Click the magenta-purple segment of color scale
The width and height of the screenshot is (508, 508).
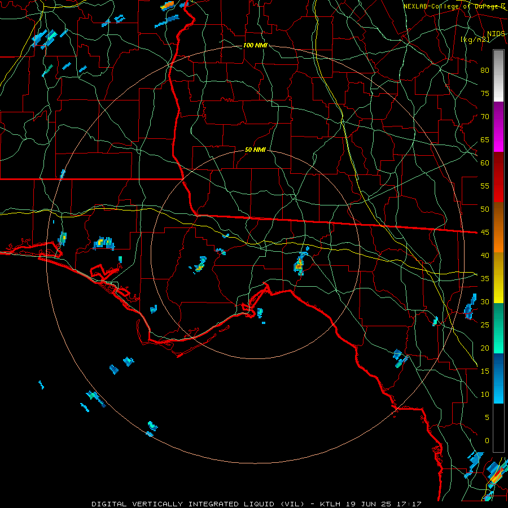coord(498,126)
